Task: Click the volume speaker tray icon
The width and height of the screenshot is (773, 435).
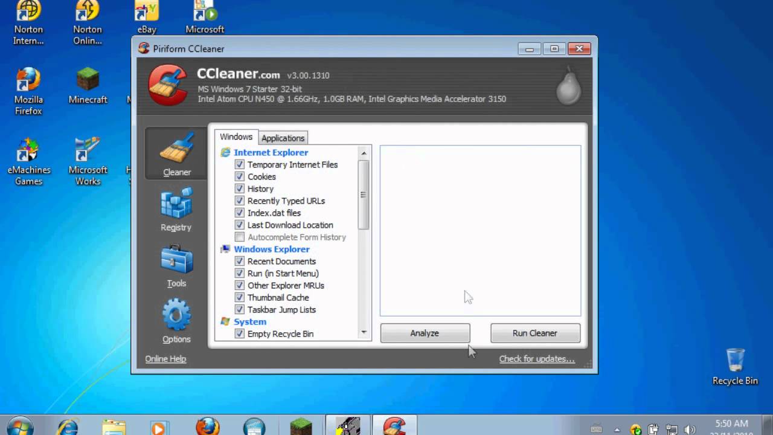Action: (x=690, y=430)
